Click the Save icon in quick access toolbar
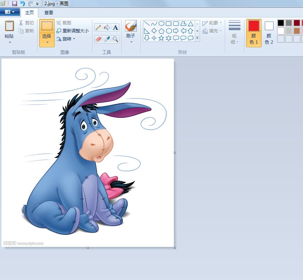The height and width of the screenshot is (280, 303). 15,3
